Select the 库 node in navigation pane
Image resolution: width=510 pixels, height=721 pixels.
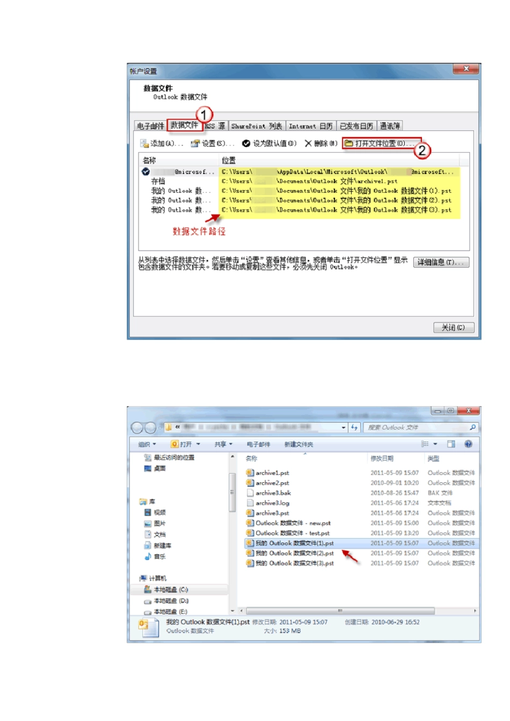pyautogui.click(x=147, y=502)
